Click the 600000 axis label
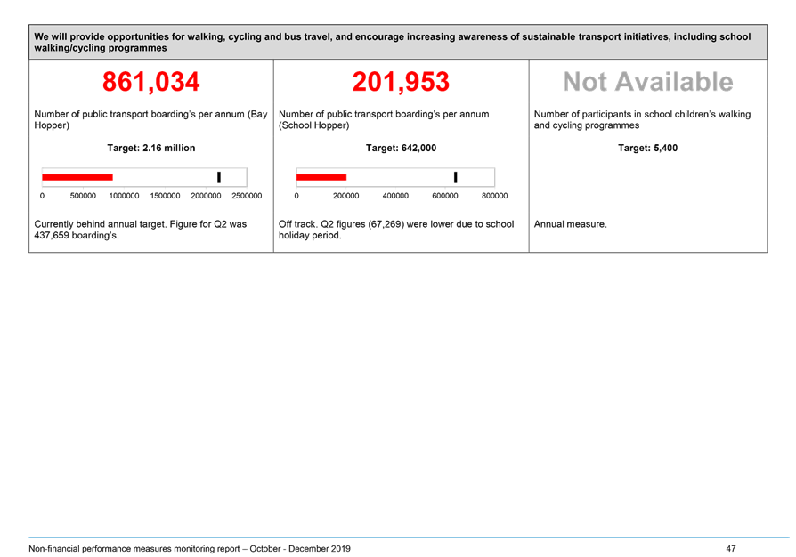This screenshot has height=557, width=796. pyautogui.click(x=444, y=196)
